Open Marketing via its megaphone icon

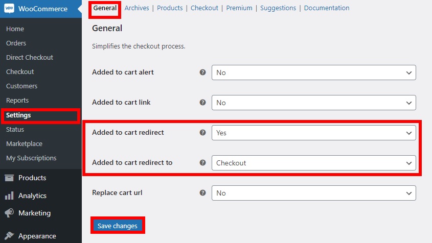tap(9, 213)
